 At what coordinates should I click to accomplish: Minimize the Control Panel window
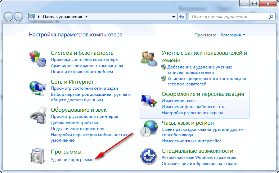coord(245,4)
